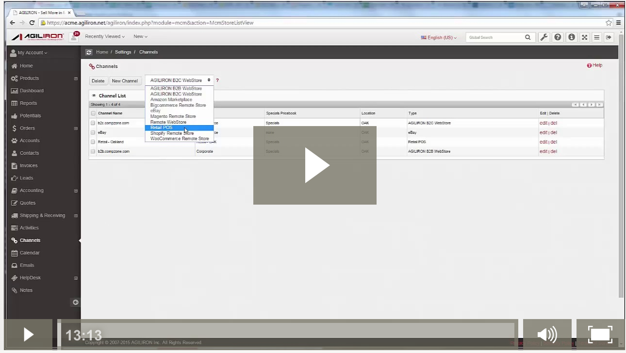Check the b2b.compzone.com row checkbox

(x=93, y=151)
